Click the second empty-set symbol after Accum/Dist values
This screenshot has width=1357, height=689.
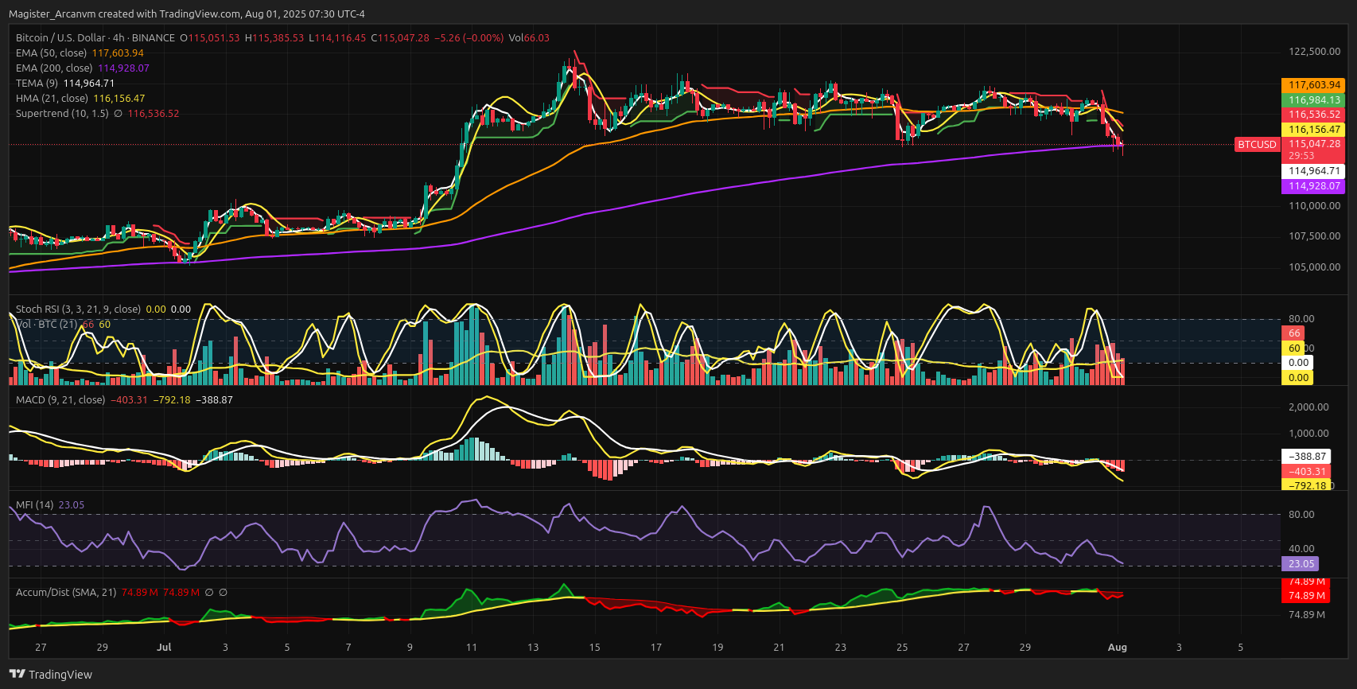point(224,592)
